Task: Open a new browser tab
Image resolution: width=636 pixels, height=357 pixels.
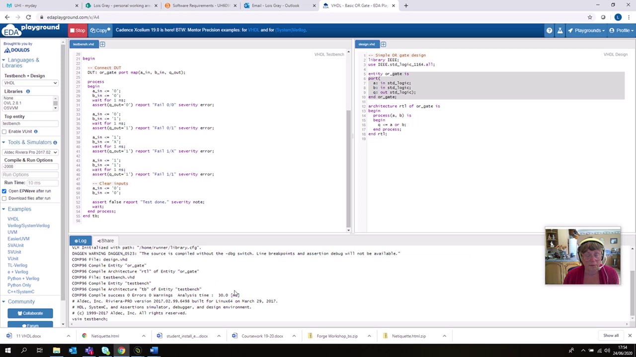Action: coord(406,5)
